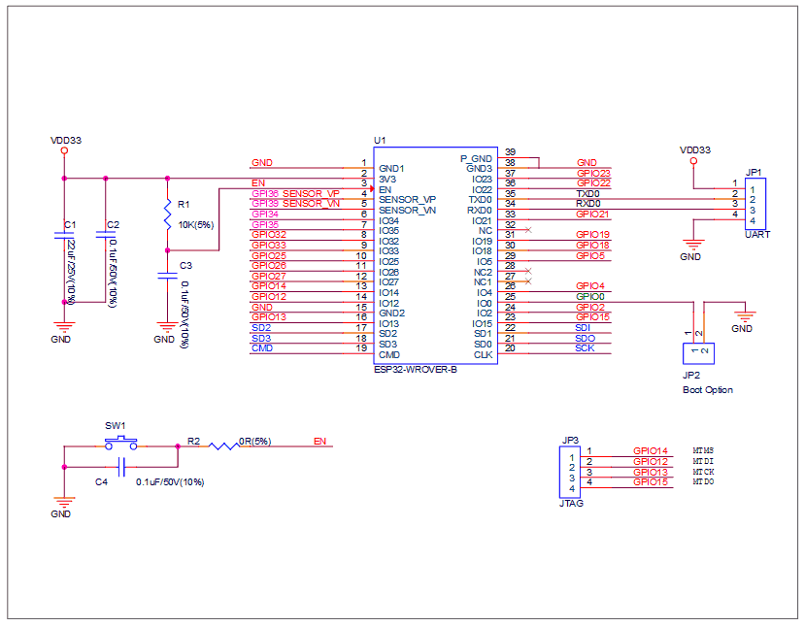Click the GPIO23 net label
This screenshot has width=805, height=627.
pyautogui.click(x=593, y=174)
